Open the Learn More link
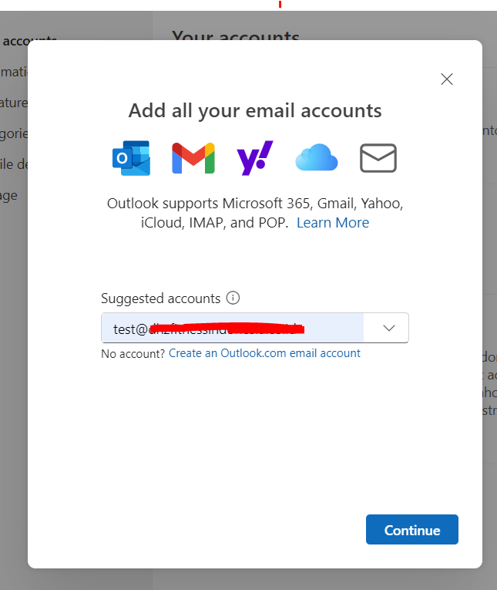This screenshot has width=497, height=590. (x=333, y=223)
